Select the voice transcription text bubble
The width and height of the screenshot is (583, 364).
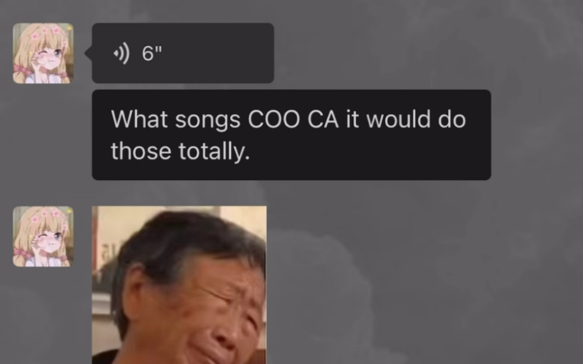tap(291, 135)
